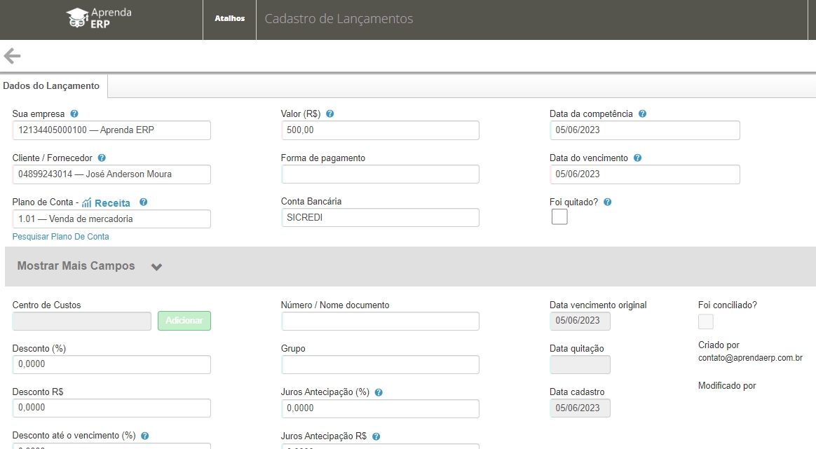The width and height of the screenshot is (816, 449).
Task: Click the Receita chart icon
Action: click(87, 203)
